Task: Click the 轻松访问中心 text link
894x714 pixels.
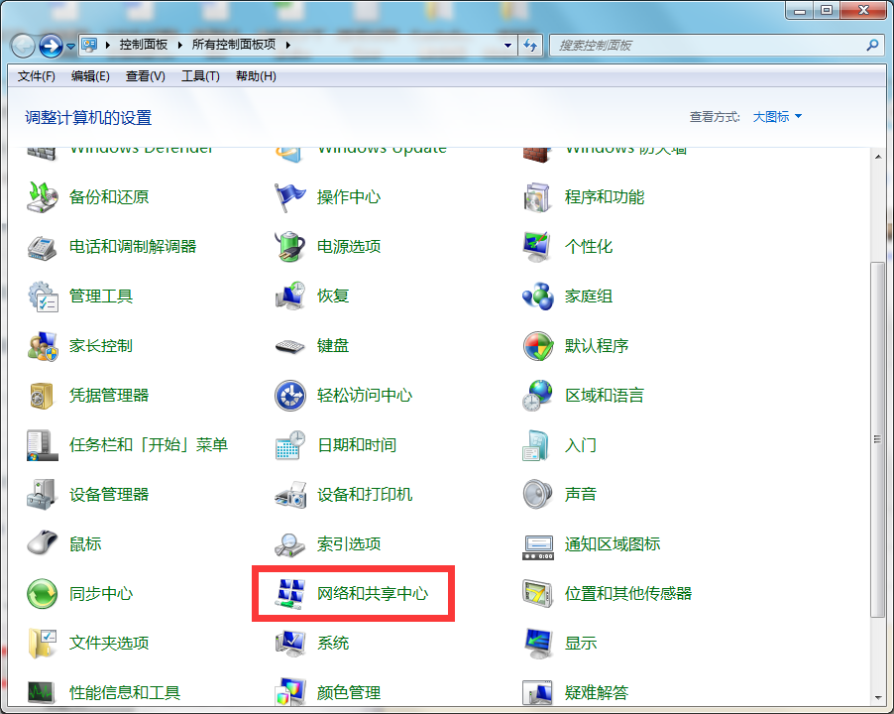Action: tap(365, 396)
